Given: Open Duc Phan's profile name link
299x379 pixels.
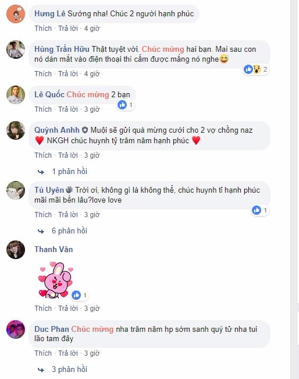Looking at the screenshot, I should 52,329.
